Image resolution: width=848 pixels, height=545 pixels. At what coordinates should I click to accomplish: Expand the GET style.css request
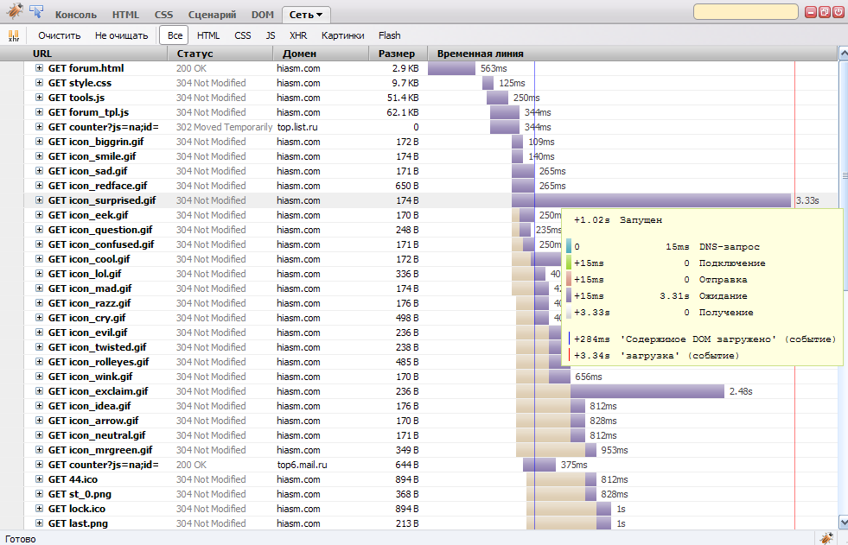tap(39, 83)
